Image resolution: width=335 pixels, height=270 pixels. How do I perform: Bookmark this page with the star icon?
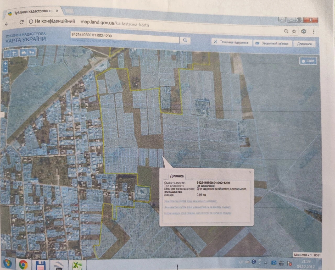294,31
